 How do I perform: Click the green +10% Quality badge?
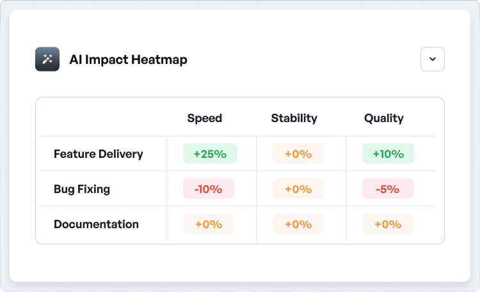pos(388,154)
